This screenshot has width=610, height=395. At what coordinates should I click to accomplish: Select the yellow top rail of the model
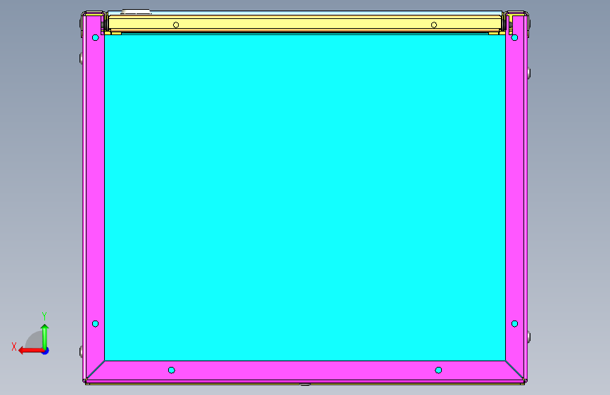point(305,24)
